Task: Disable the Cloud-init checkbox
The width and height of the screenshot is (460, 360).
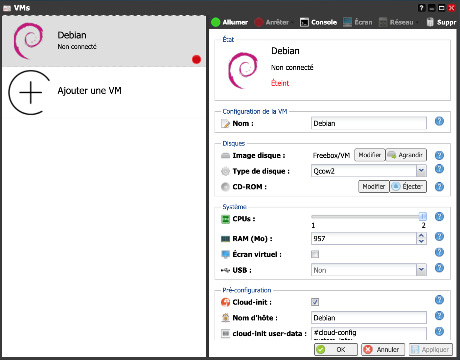Action: [x=315, y=302]
